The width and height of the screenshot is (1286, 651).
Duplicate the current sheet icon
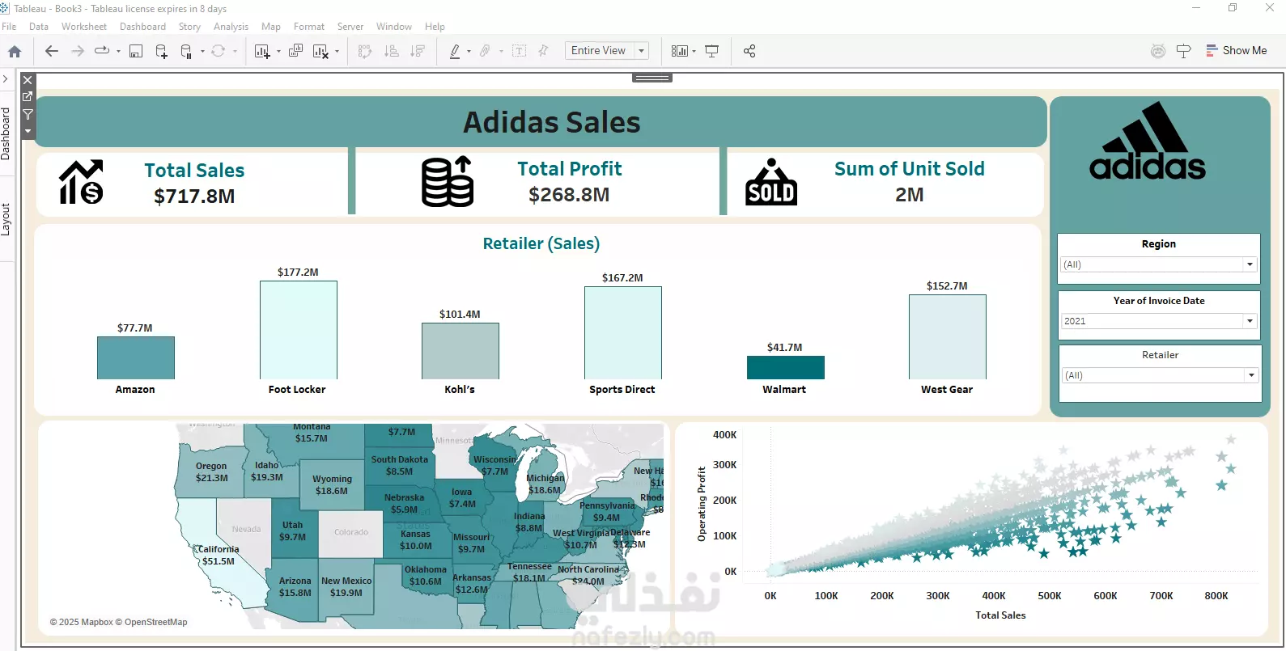(x=295, y=51)
